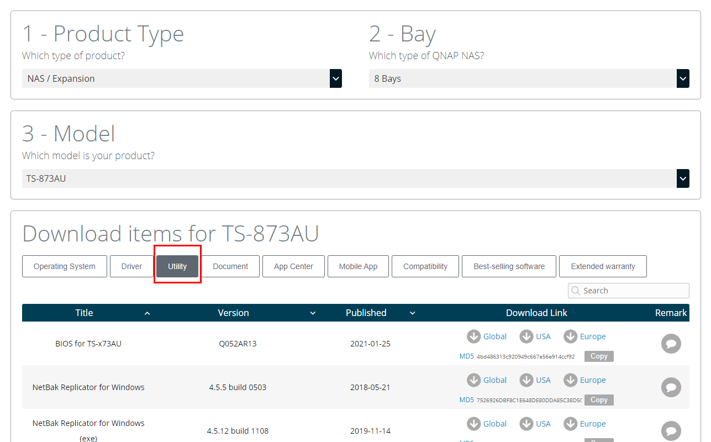Switch to the Operating System tab
This screenshot has width=711, height=442.
(65, 266)
